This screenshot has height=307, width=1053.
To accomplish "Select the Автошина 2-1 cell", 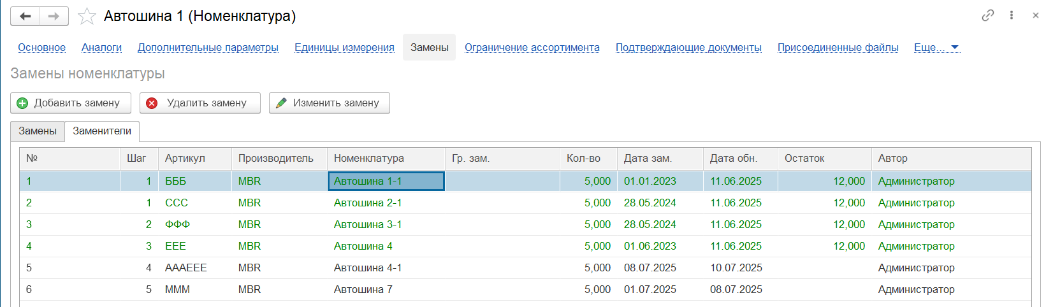I will click(x=386, y=203).
